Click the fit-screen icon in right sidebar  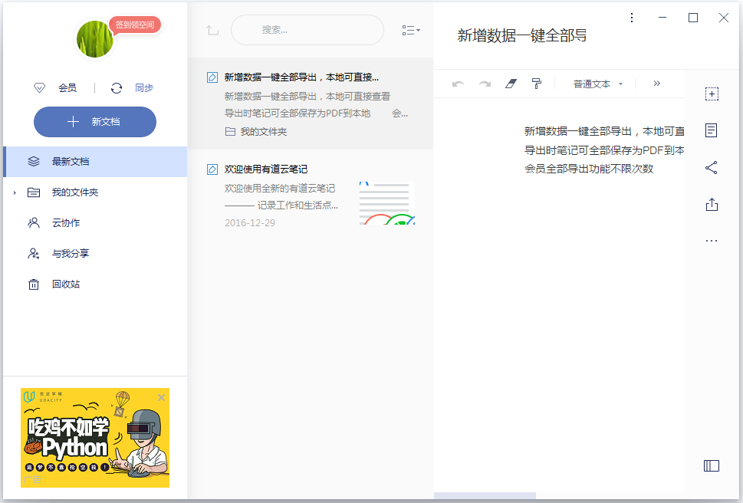tap(712, 94)
